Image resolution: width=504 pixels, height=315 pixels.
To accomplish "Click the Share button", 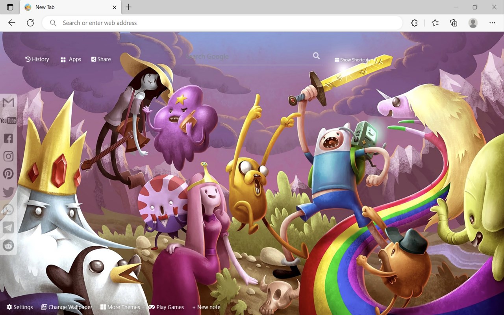I will pos(101,59).
